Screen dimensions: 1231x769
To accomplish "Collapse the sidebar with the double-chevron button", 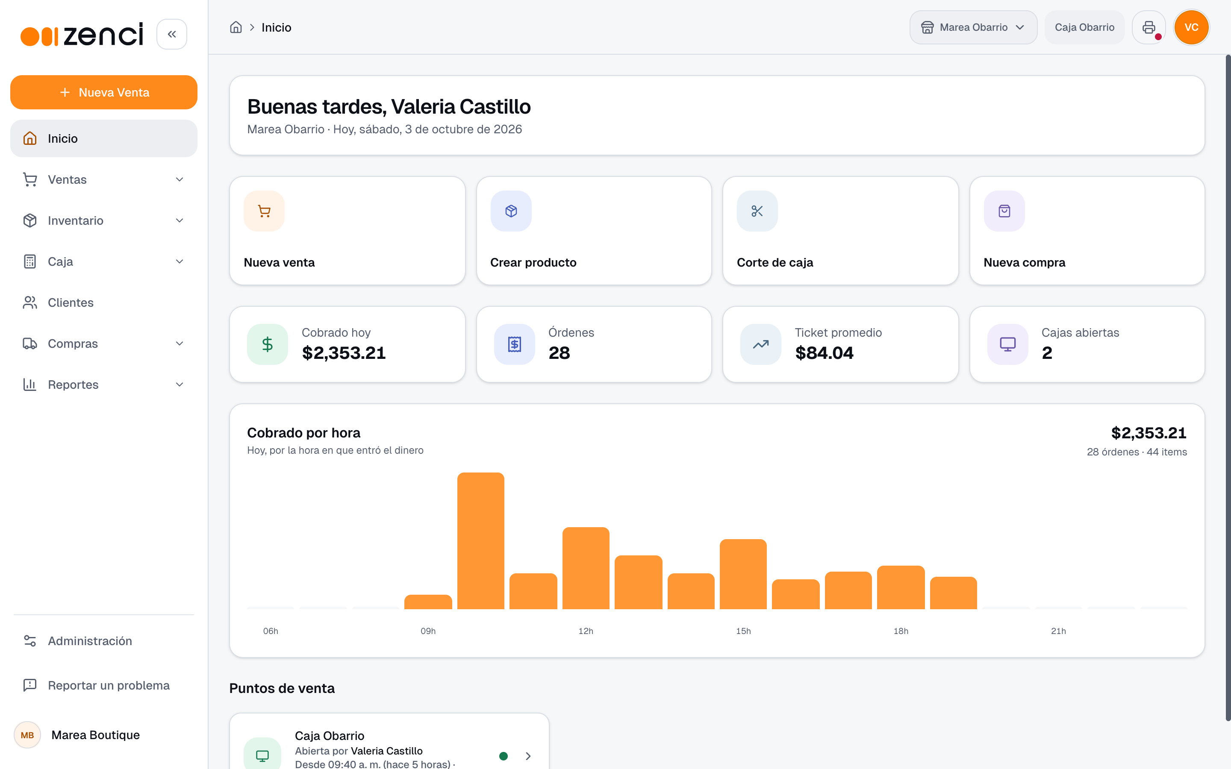I will 172,34.
